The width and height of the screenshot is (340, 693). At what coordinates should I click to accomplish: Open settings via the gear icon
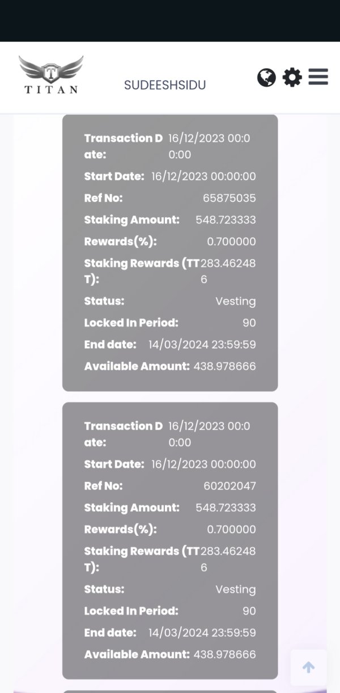292,77
